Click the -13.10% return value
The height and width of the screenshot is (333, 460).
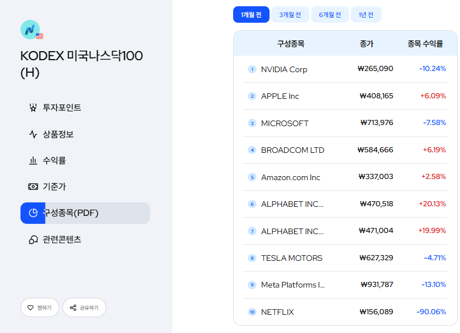tap(434, 284)
